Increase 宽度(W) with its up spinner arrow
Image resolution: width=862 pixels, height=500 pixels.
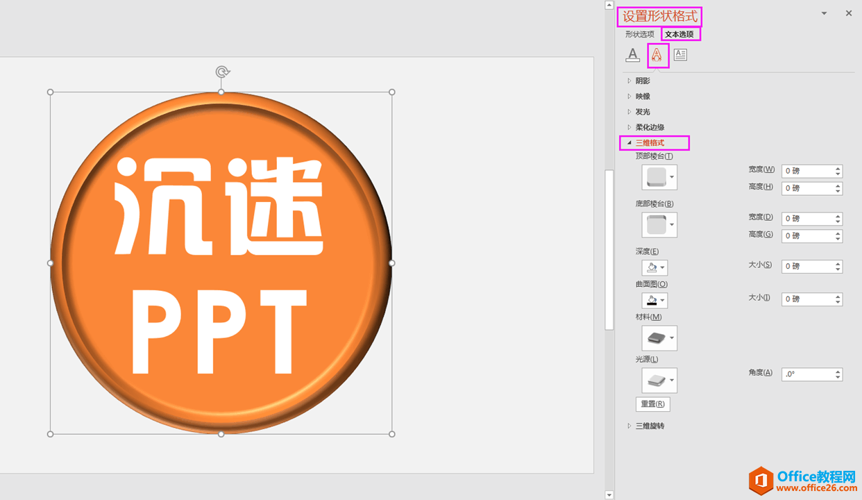tap(838, 168)
